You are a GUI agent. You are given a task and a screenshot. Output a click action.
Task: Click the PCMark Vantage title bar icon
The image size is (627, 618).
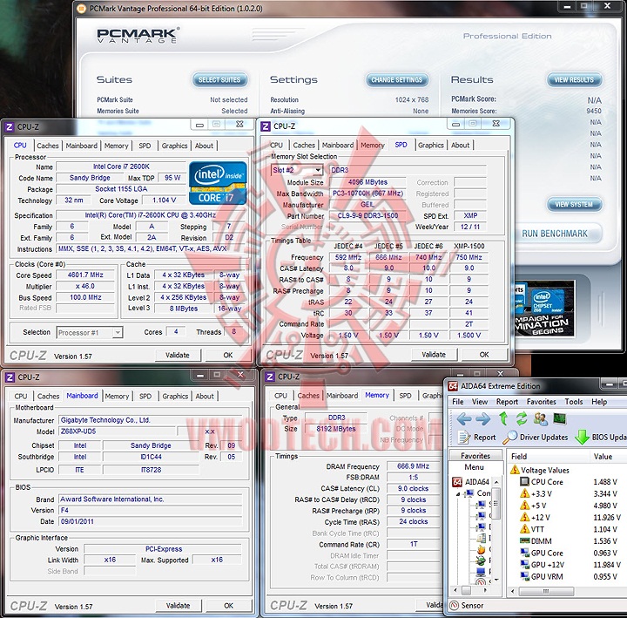pos(81,9)
